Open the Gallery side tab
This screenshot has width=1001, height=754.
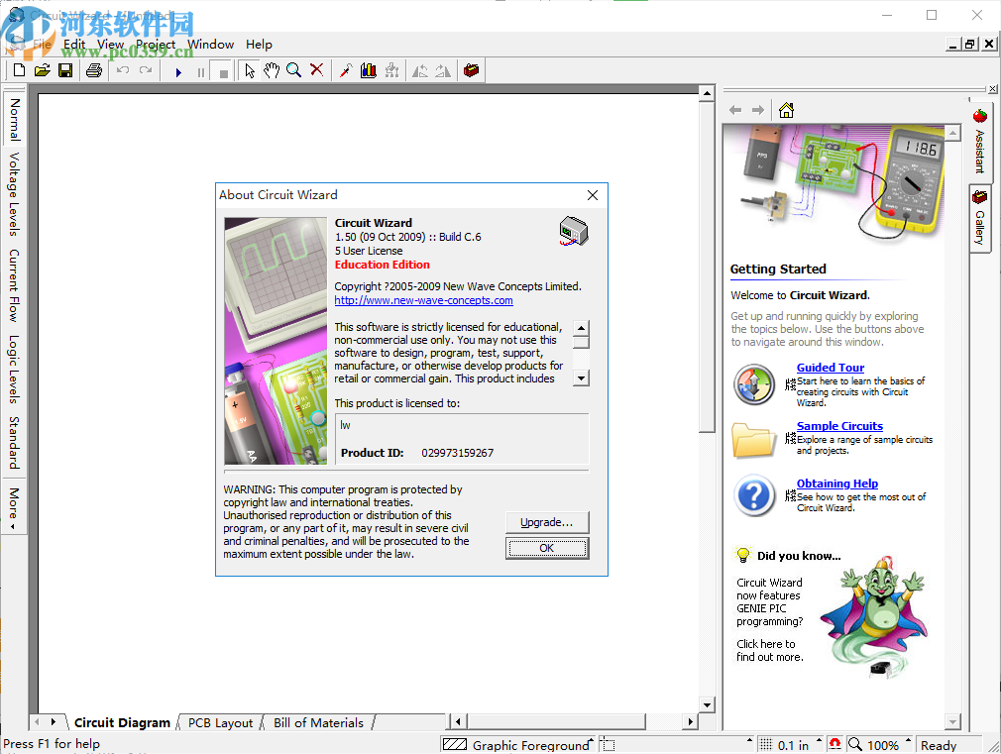(979, 218)
